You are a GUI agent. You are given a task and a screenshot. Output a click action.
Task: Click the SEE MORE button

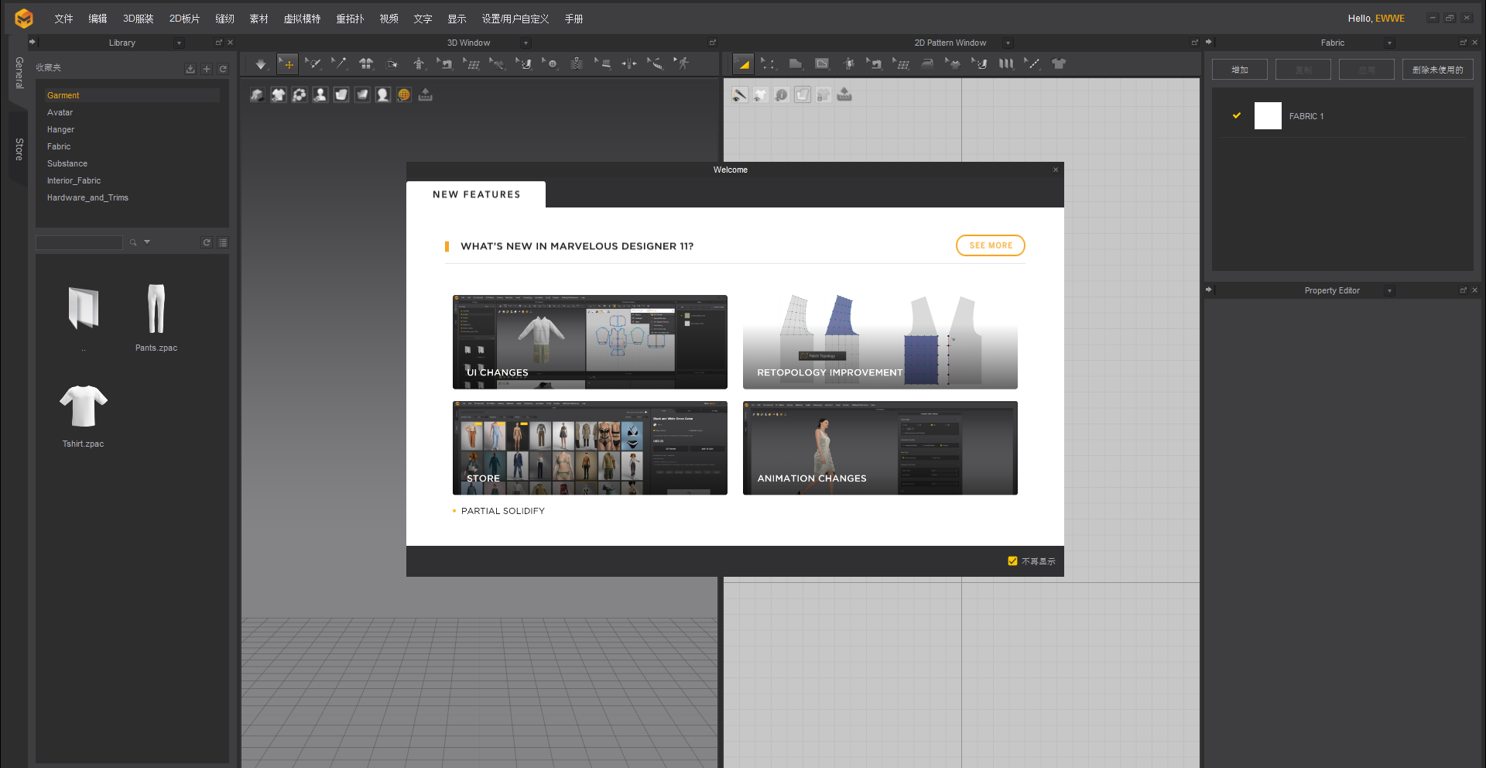point(990,245)
